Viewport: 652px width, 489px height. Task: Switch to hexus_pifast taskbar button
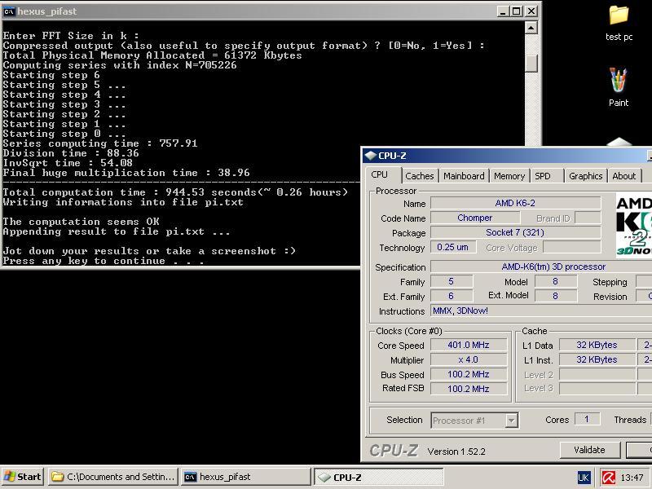click(x=246, y=477)
